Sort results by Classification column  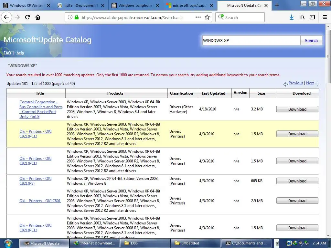pyautogui.click(x=181, y=93)
